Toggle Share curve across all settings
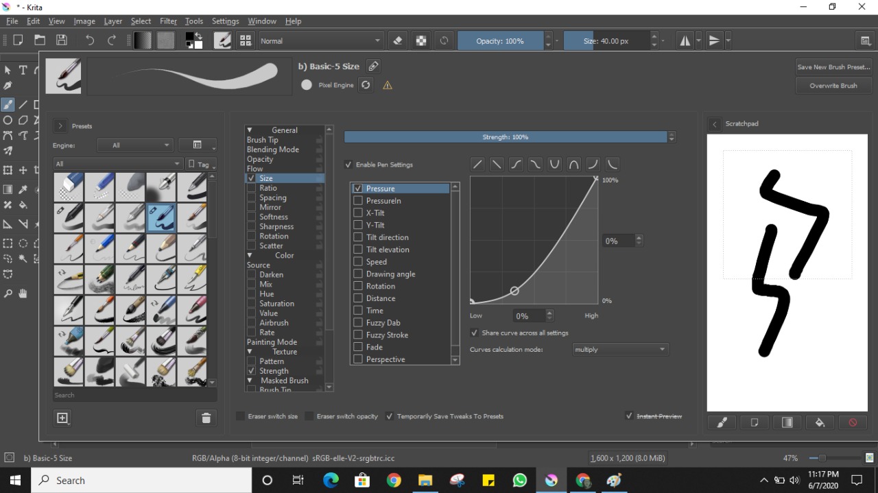This screenshot has width=878, height=493. [474, 333]
